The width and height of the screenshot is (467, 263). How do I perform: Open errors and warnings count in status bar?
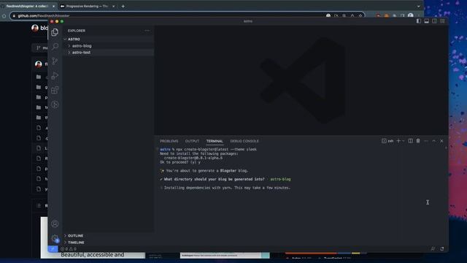(69, 248)
